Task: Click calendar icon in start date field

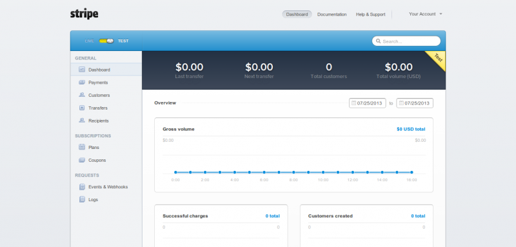Action: 353,103
